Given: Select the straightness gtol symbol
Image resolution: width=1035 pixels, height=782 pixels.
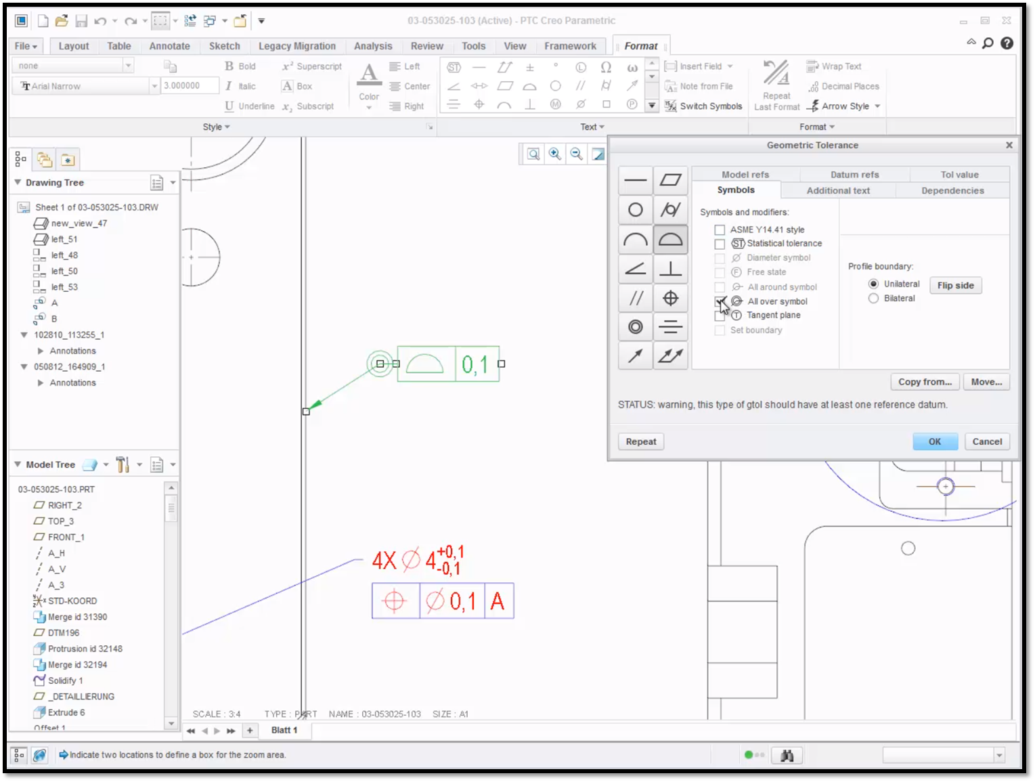Looking at the screenshot, I should tap(636, 181).
